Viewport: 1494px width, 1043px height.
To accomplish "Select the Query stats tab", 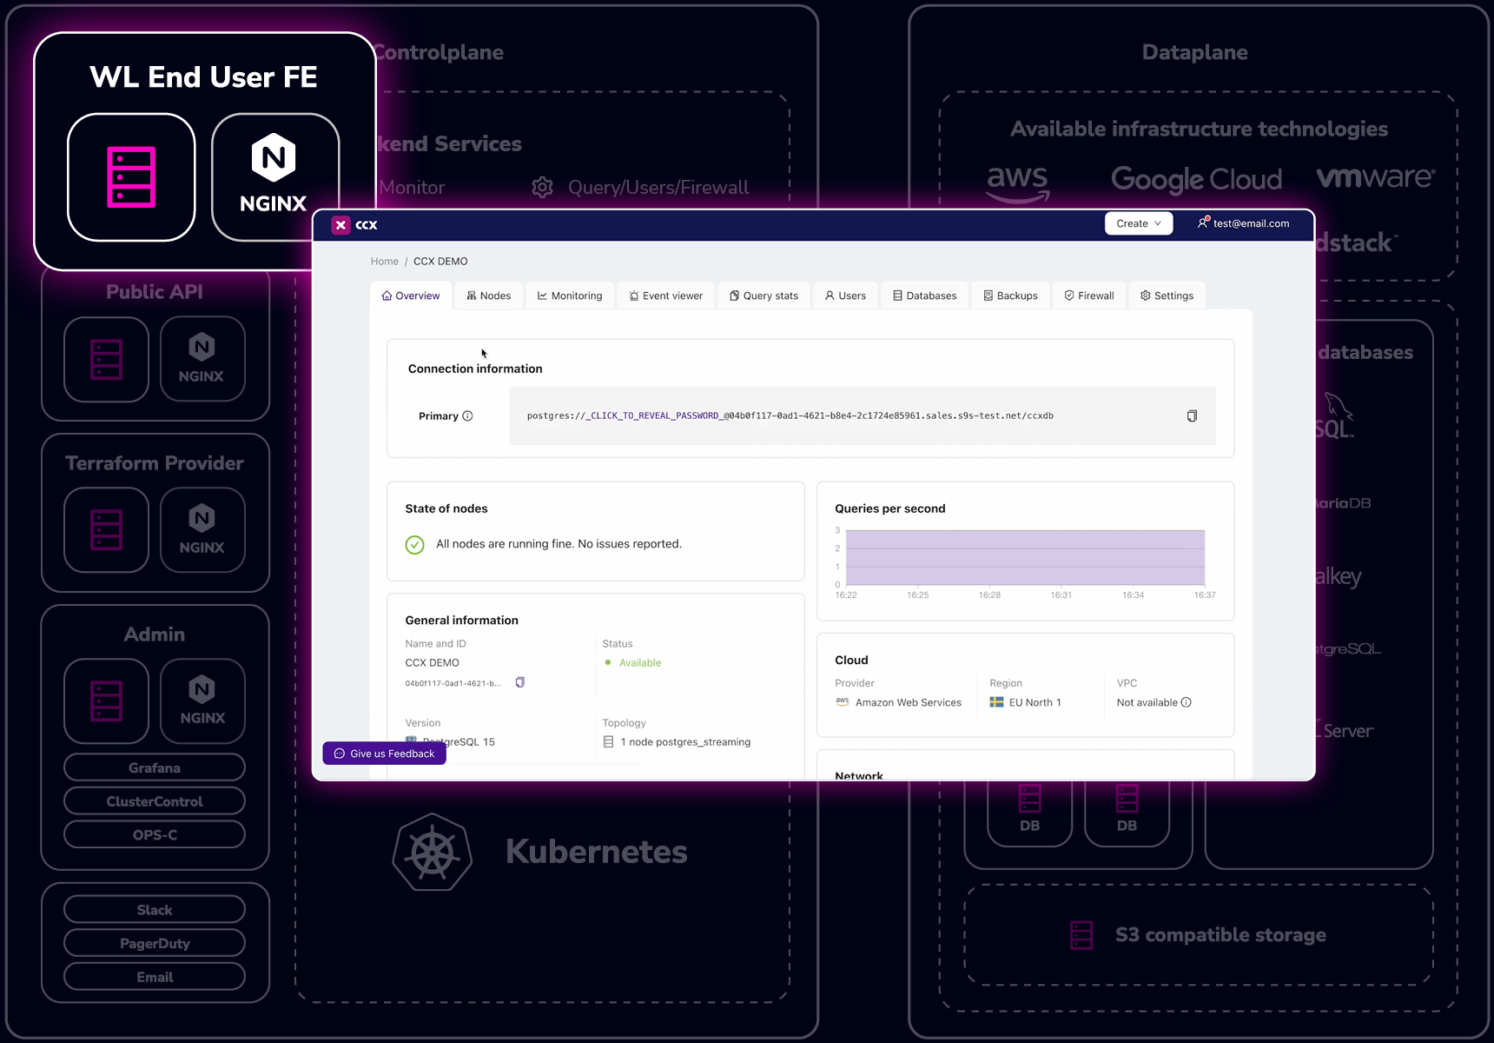I will 764,296.
